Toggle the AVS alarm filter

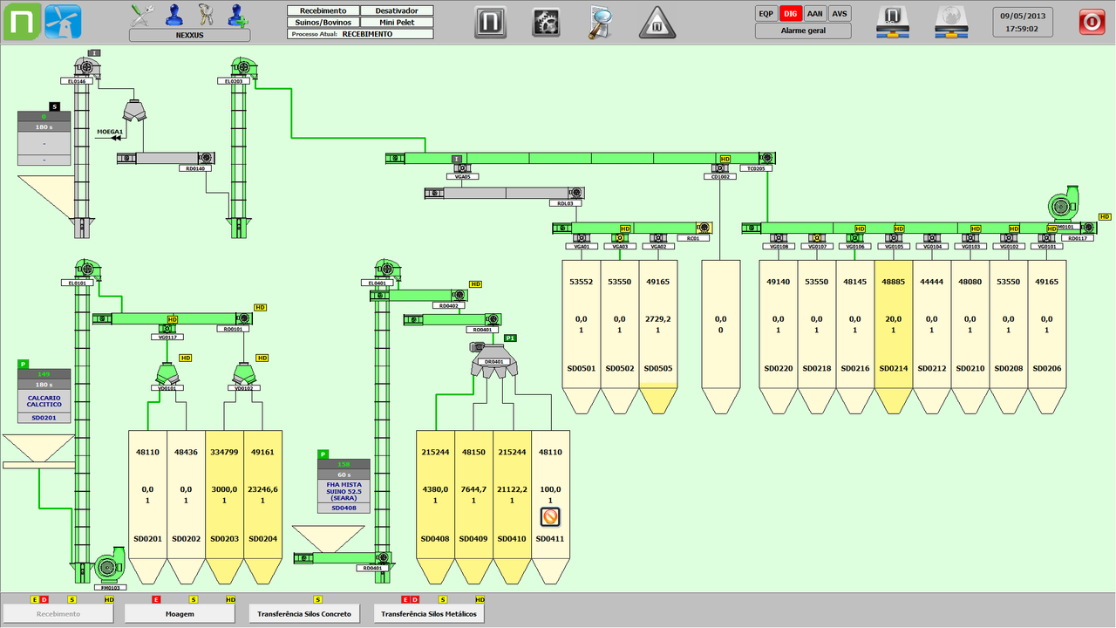tap(839, 14)
